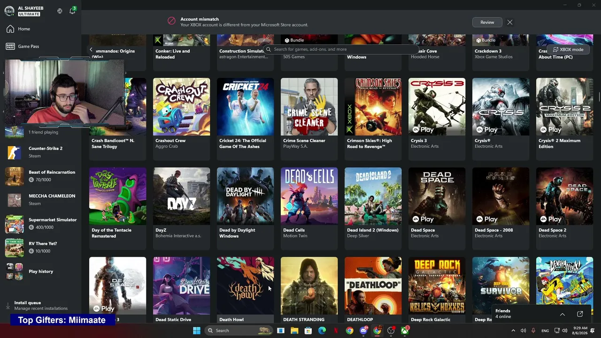Viewport: 601px width, 338px height.
Task: Open Discord from the taskbar
Action: [x=363, y=330]
